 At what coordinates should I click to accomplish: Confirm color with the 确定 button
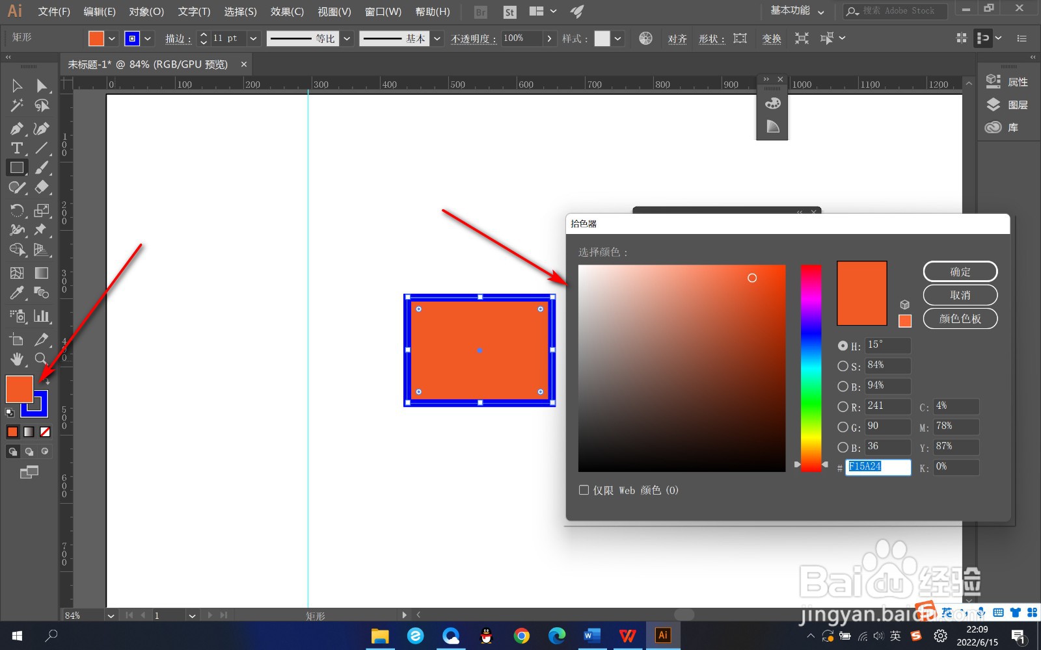point(960,272)
